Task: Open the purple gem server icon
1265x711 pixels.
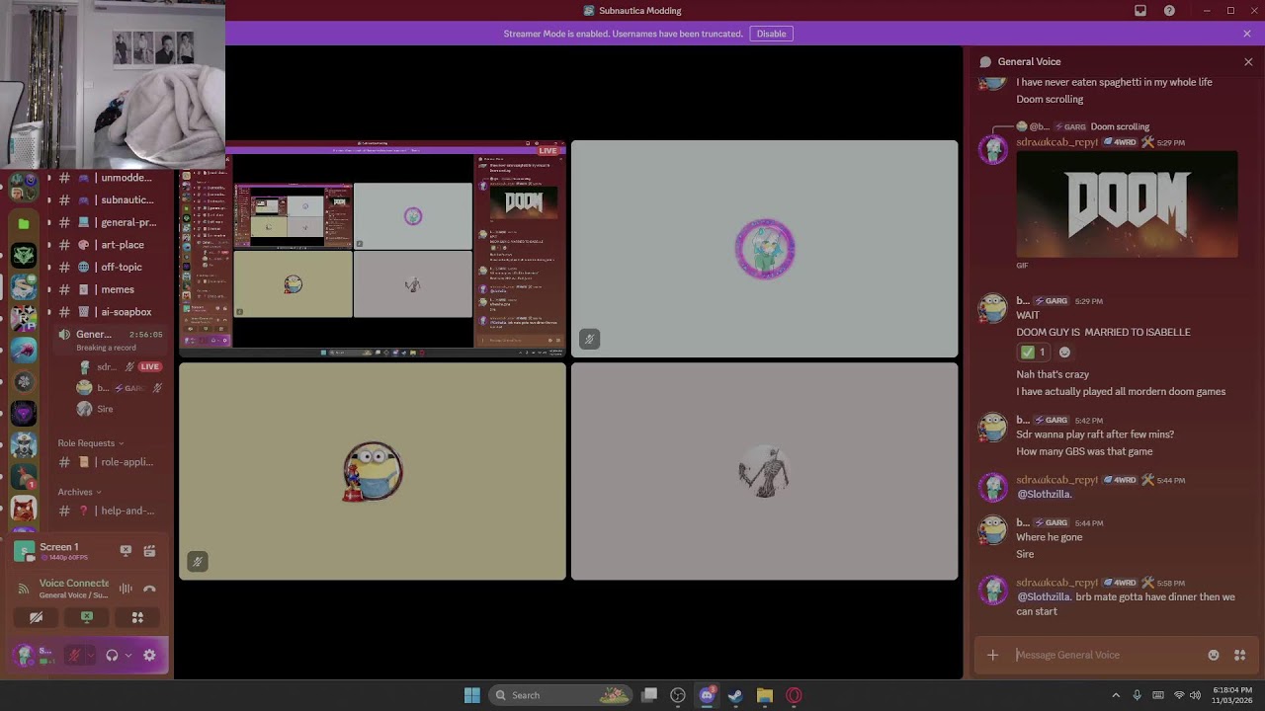Action: pyautogui.click(x=24, y=413)
